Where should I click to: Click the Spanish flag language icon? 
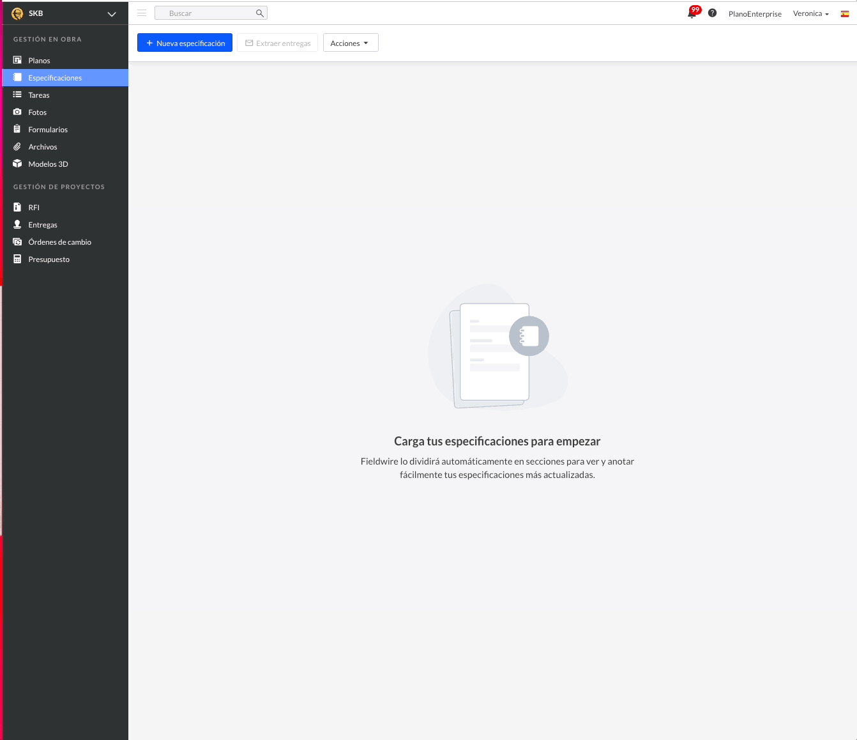(844, 13)
